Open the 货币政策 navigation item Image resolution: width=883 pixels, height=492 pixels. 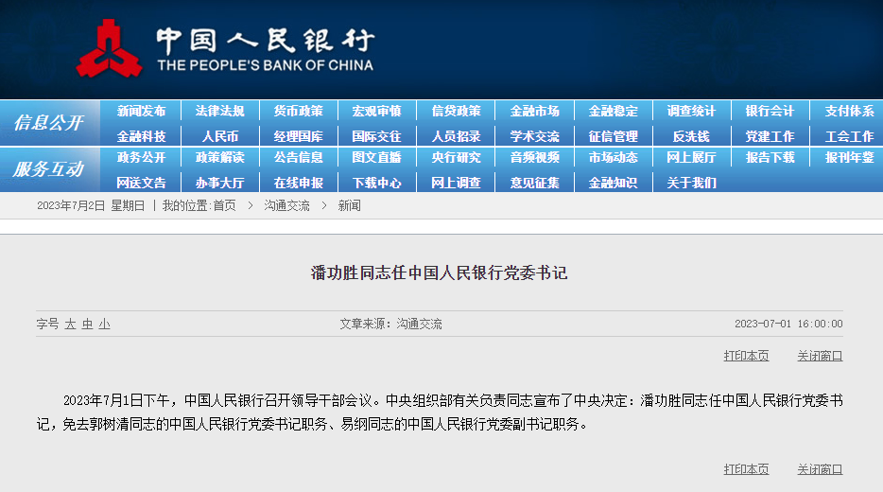click(299, 111)
